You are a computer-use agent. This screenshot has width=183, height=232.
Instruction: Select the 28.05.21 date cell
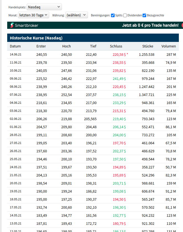(x=16, y=135)
